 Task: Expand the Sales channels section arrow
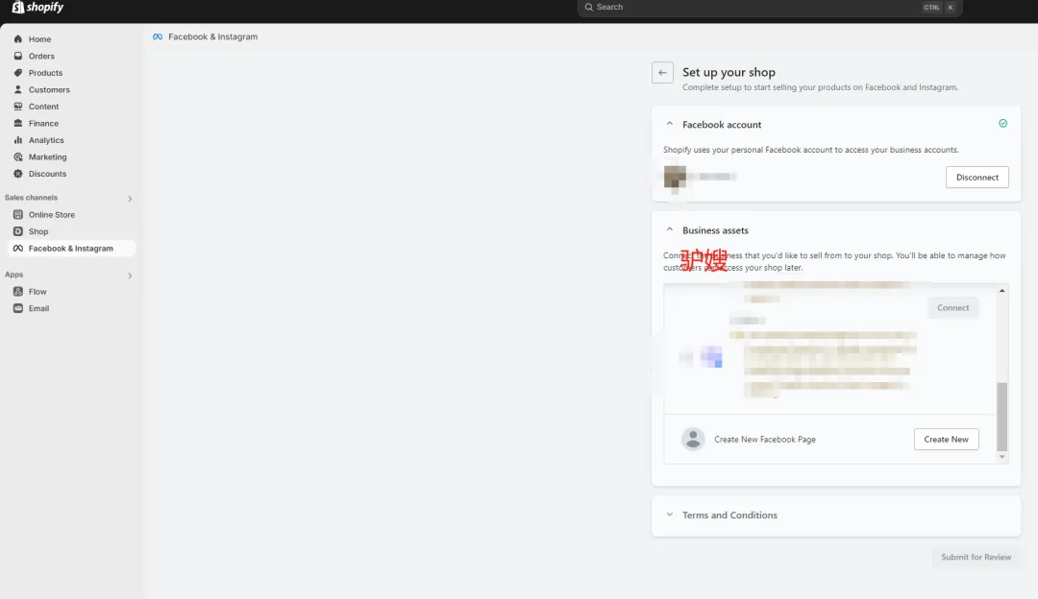(x=130, y=199)
